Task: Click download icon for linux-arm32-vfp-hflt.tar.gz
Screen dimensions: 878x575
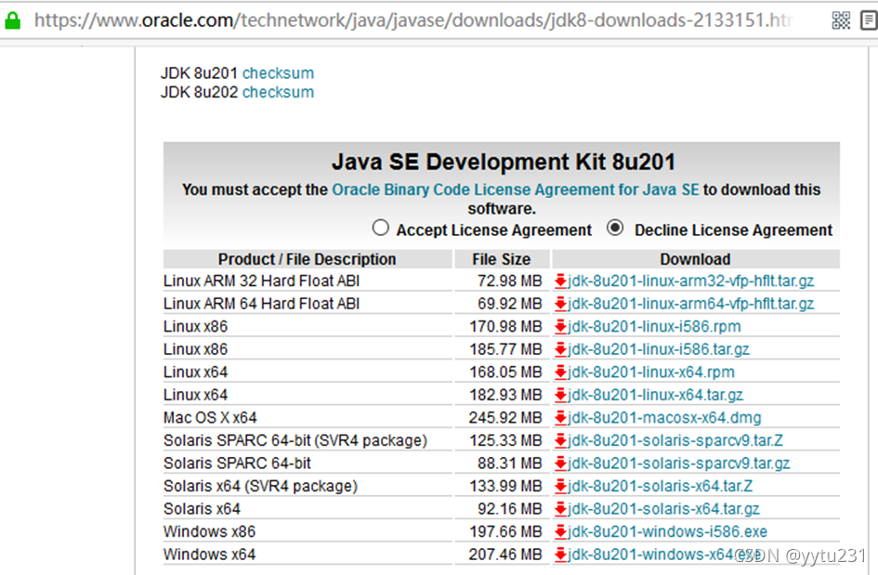Action: pos(560,281)
